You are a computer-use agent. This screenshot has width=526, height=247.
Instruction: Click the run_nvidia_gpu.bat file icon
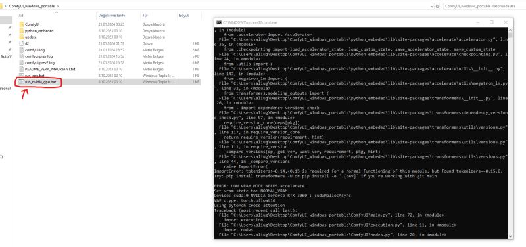click(22, 81)
